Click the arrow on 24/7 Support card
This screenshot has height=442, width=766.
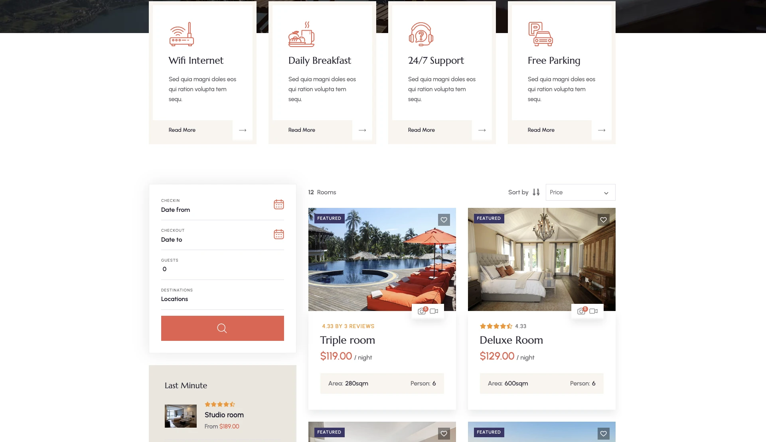tap(482, 130)
